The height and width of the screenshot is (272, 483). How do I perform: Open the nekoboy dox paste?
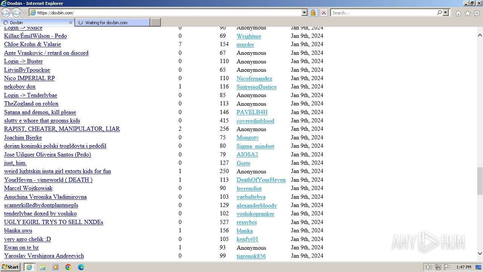click(x=20, y=87)
